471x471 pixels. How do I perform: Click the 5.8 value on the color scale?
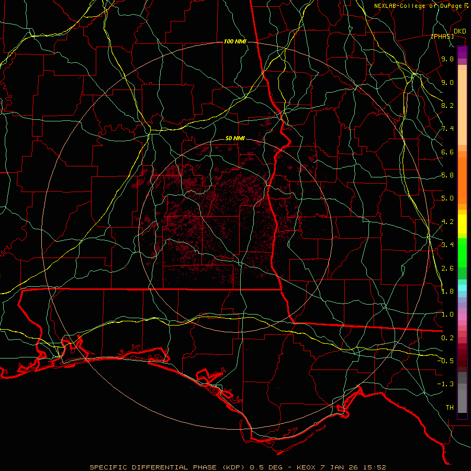click(x=447, y=175)
